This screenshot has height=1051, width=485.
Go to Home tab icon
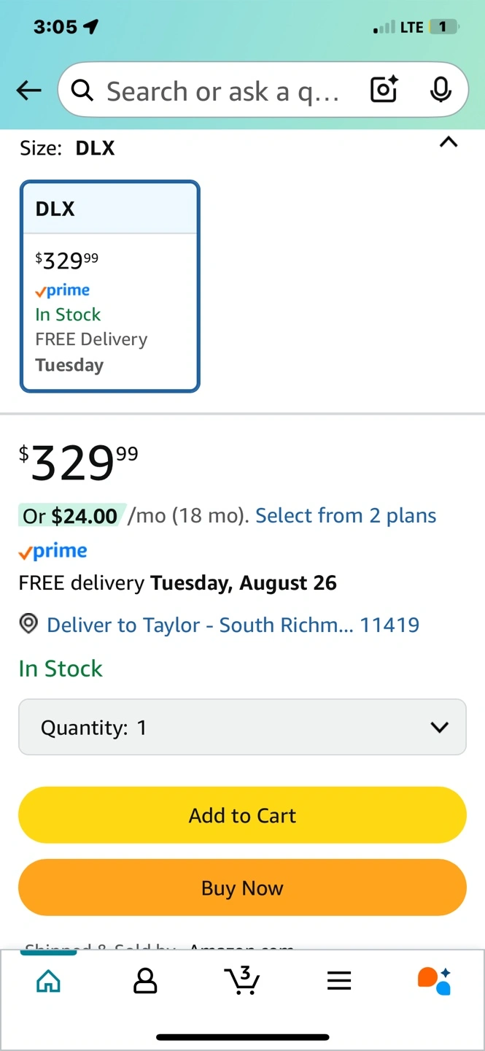(x=48, y=982)
